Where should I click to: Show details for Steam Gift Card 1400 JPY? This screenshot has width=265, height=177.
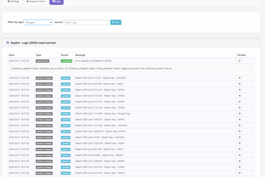coord(240,119)
